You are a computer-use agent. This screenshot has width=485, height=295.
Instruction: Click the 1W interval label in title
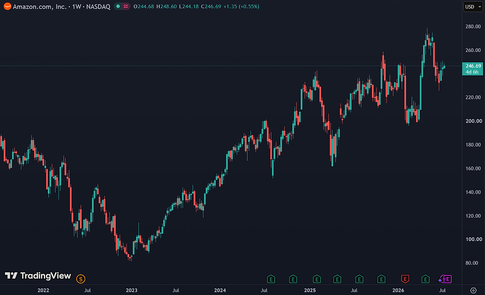coord(76,6)
